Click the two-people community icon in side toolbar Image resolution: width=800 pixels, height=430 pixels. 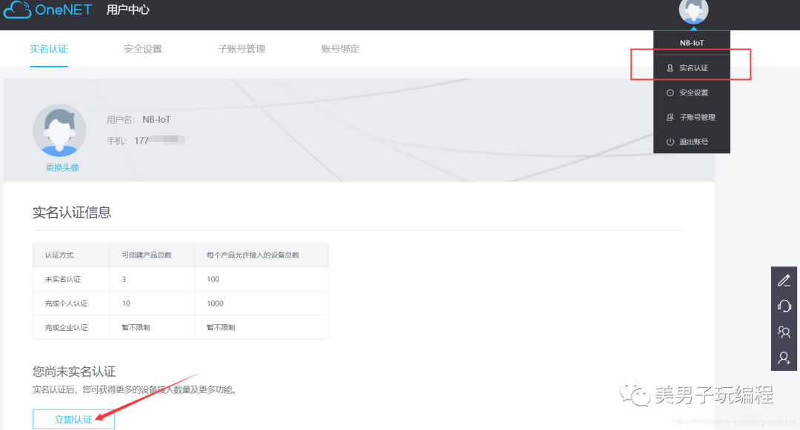pyautogui.click(x=784, y=332)
